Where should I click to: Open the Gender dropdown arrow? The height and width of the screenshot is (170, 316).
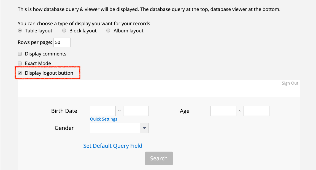(x=144, y=128)
